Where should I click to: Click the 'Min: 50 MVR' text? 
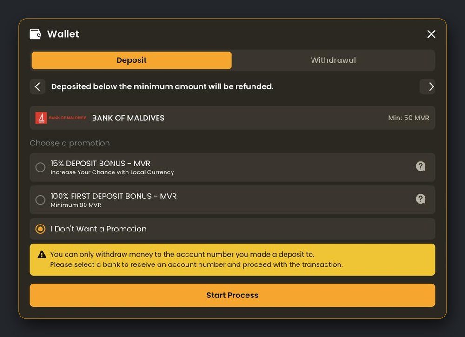click(x=408, y=118)
